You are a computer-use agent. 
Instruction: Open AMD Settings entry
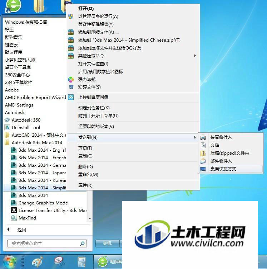(19, 105)
